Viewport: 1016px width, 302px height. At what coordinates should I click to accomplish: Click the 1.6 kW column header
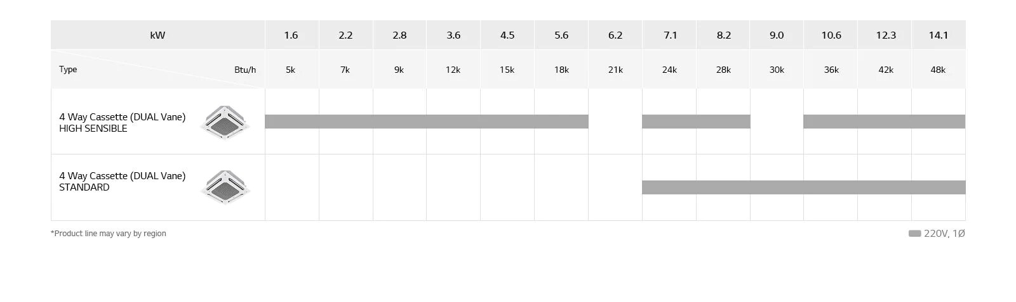[x=291, y=35]
